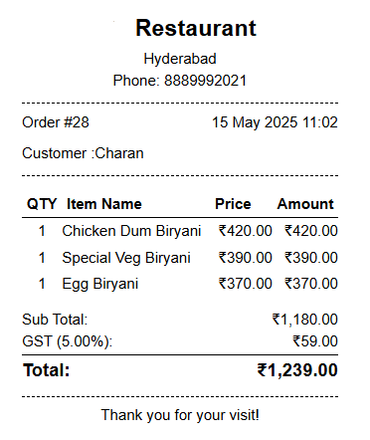370x440 pixels.
Task: Click the Restaurant heading
Action: click(x=196, y=28)
